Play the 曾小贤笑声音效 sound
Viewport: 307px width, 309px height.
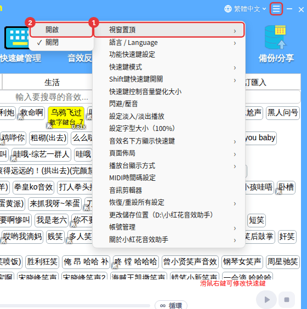[190, 262]
